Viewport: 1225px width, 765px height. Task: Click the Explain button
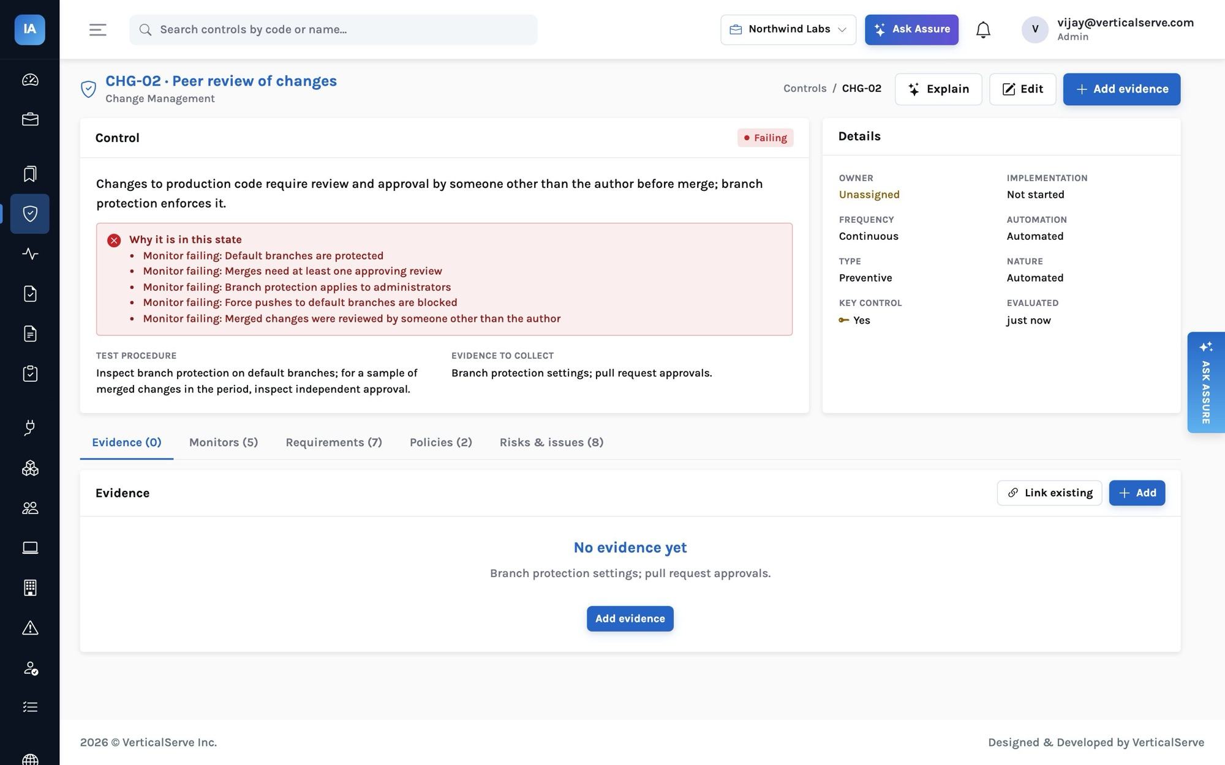pyautogui.click(x=938, y=89)
